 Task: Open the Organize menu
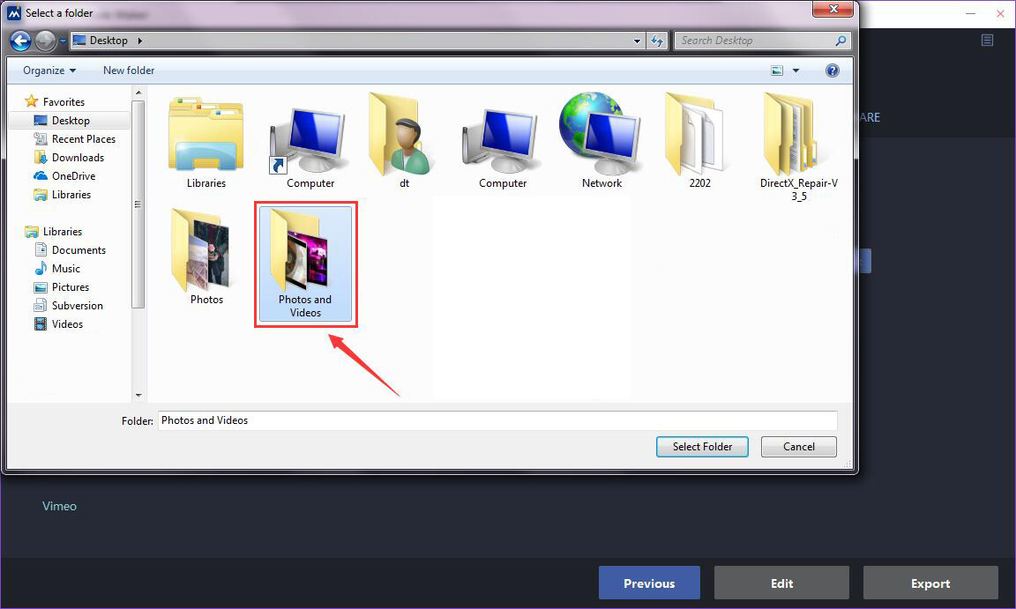click(x=49, y=71)
